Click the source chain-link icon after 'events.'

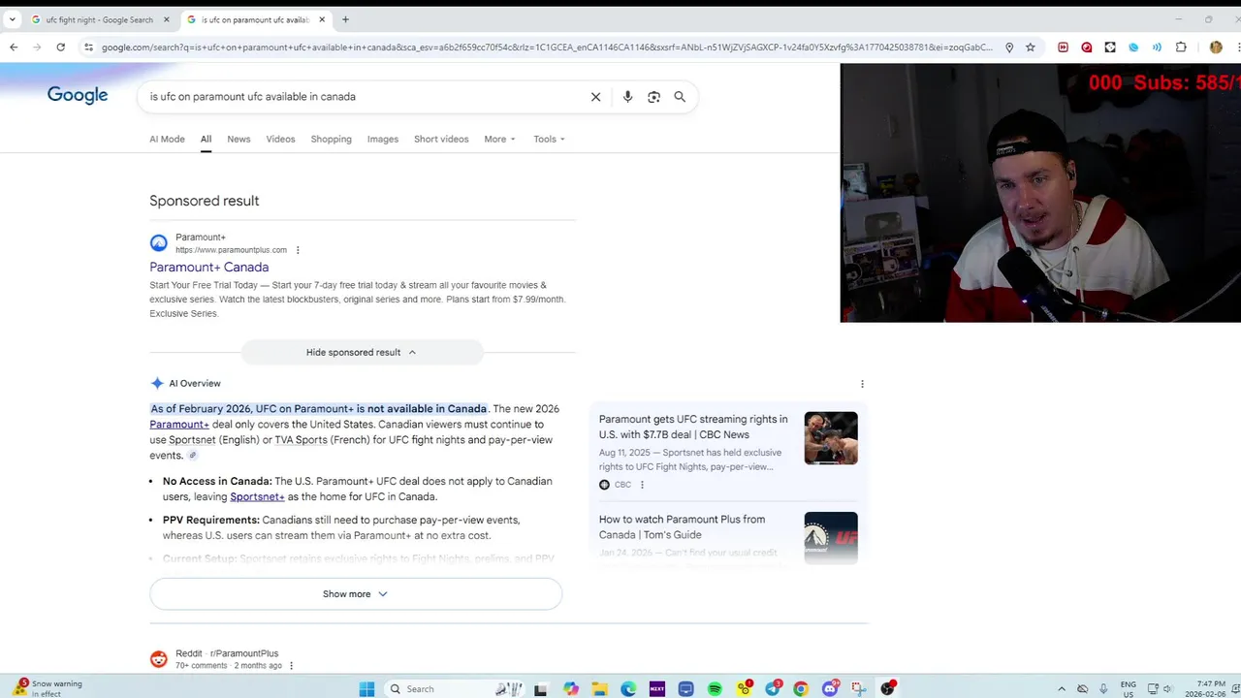tap(193, 456)
